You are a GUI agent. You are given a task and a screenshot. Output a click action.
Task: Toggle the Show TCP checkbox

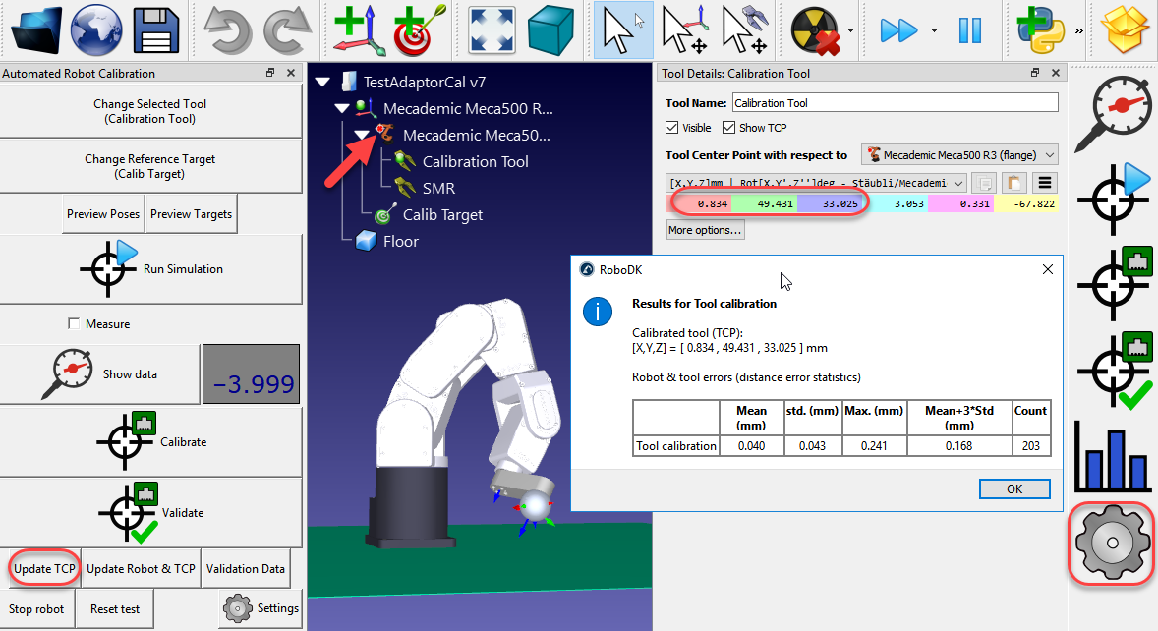(x=729, y=127)
